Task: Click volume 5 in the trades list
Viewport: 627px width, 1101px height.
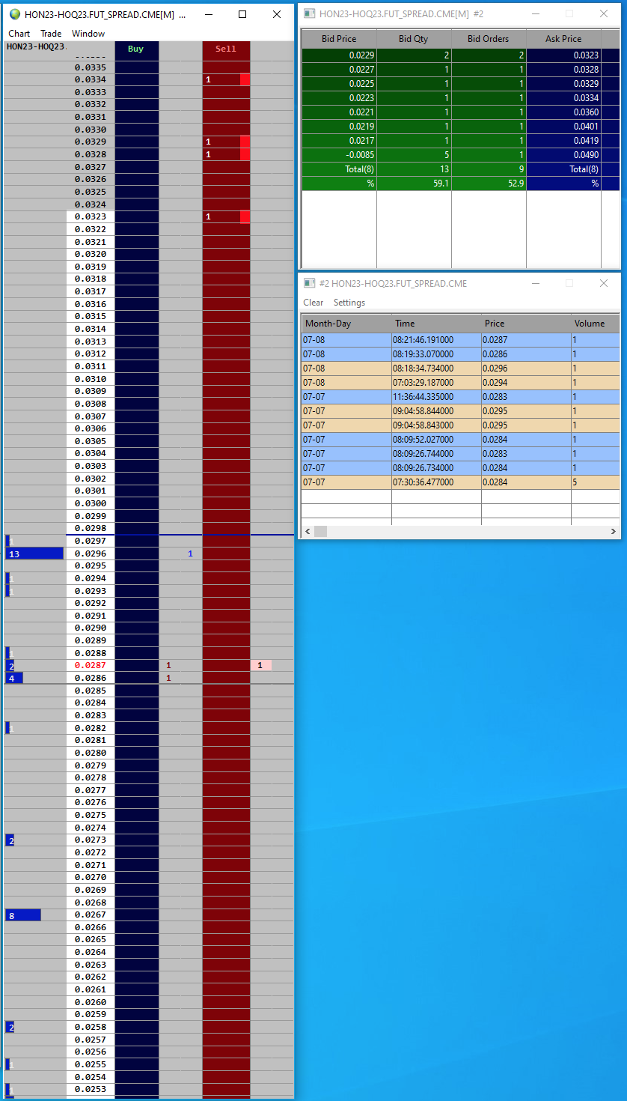Action: 596,482
